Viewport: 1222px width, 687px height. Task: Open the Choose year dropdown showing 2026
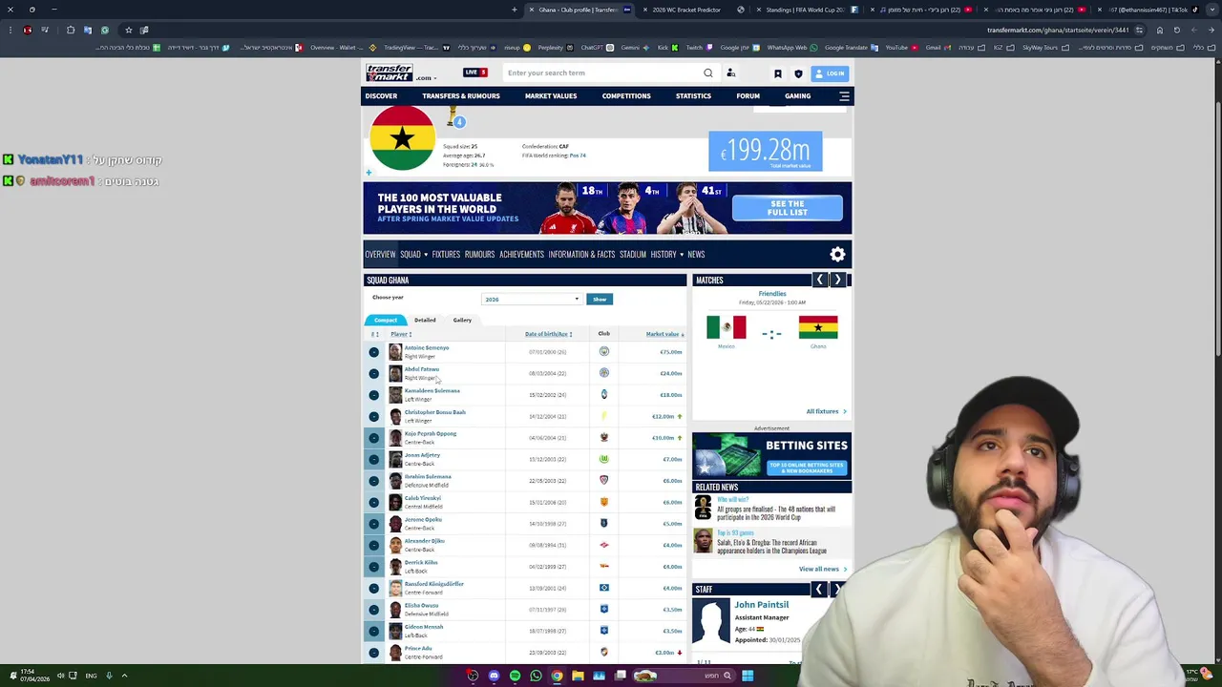point(531,300)
